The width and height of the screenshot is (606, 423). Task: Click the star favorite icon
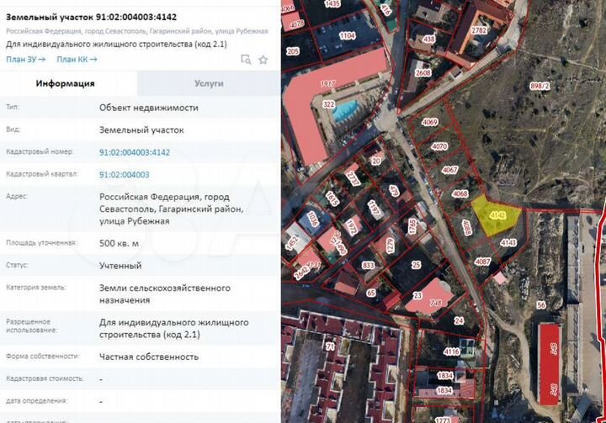click(263, 60)
